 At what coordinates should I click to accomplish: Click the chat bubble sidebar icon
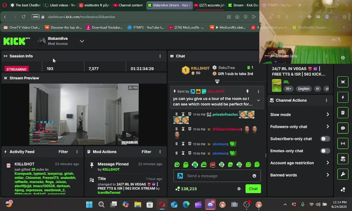click(x=343, y=128)
